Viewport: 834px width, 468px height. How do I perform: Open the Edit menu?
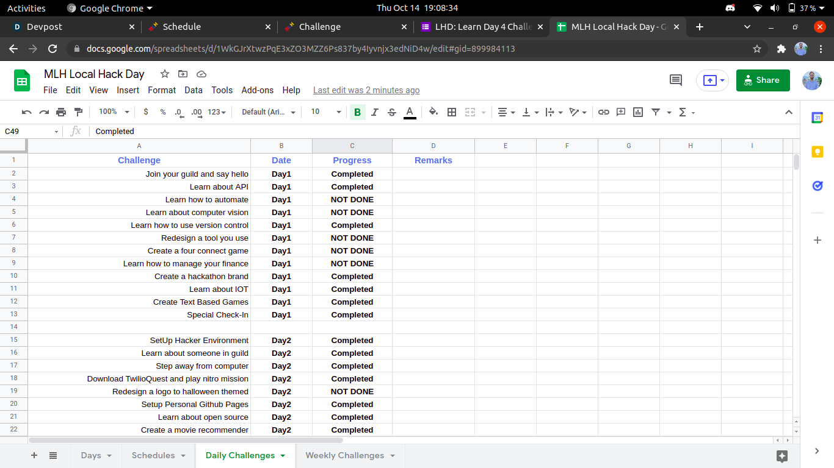73,90
